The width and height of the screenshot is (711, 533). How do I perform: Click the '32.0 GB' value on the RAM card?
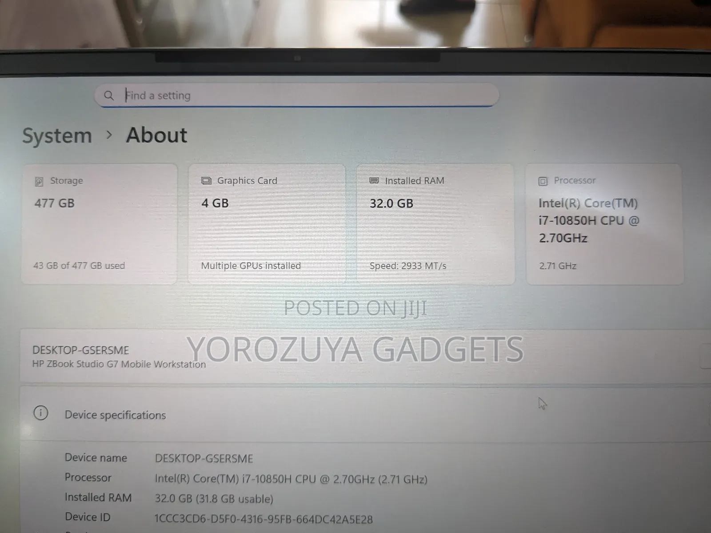pos(391,203)
